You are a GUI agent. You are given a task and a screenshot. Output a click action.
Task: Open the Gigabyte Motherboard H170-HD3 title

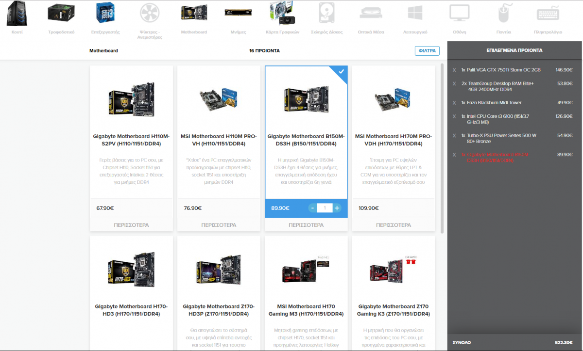[x=131, y=310]
